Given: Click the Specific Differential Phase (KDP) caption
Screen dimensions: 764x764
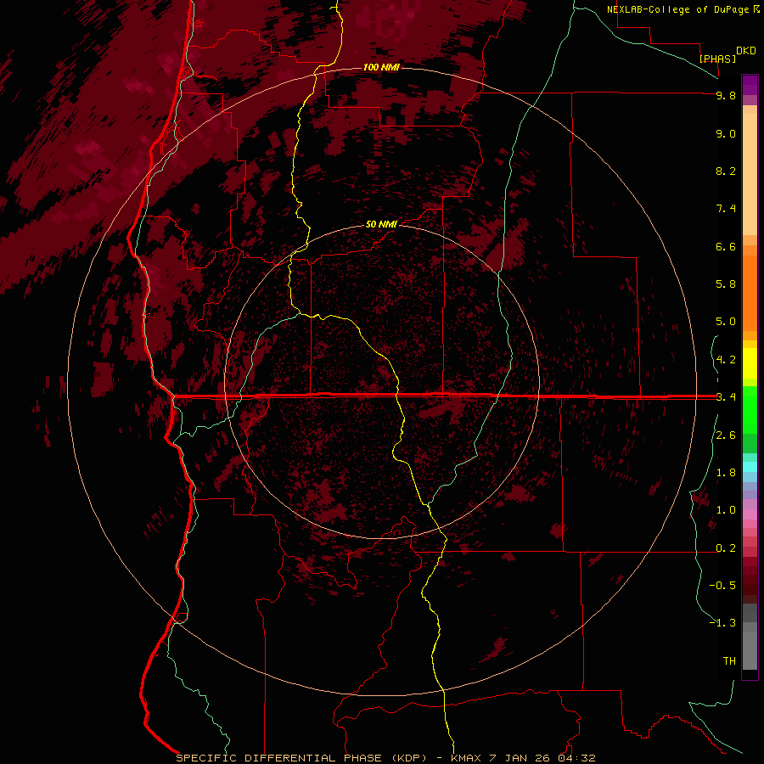Looking at the screenshot, I should pyautogui.click(x=301, y=758).
